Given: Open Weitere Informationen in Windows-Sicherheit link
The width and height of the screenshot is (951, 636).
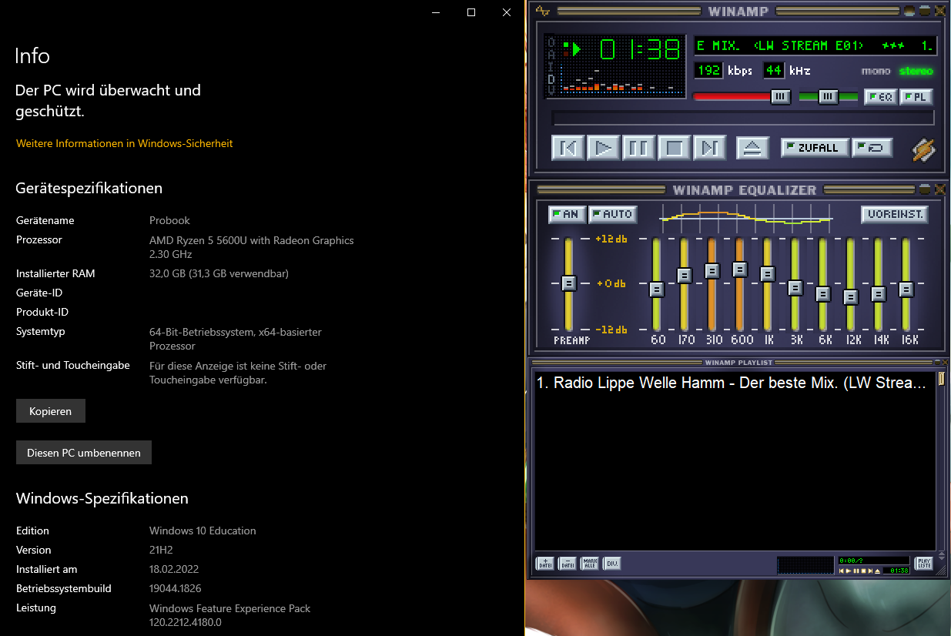Looking at the screenshot, I should point(124,143).
